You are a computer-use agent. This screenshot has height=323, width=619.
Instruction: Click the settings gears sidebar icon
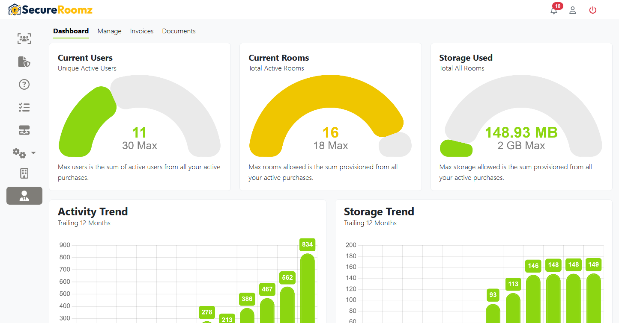tap(19, 153)
